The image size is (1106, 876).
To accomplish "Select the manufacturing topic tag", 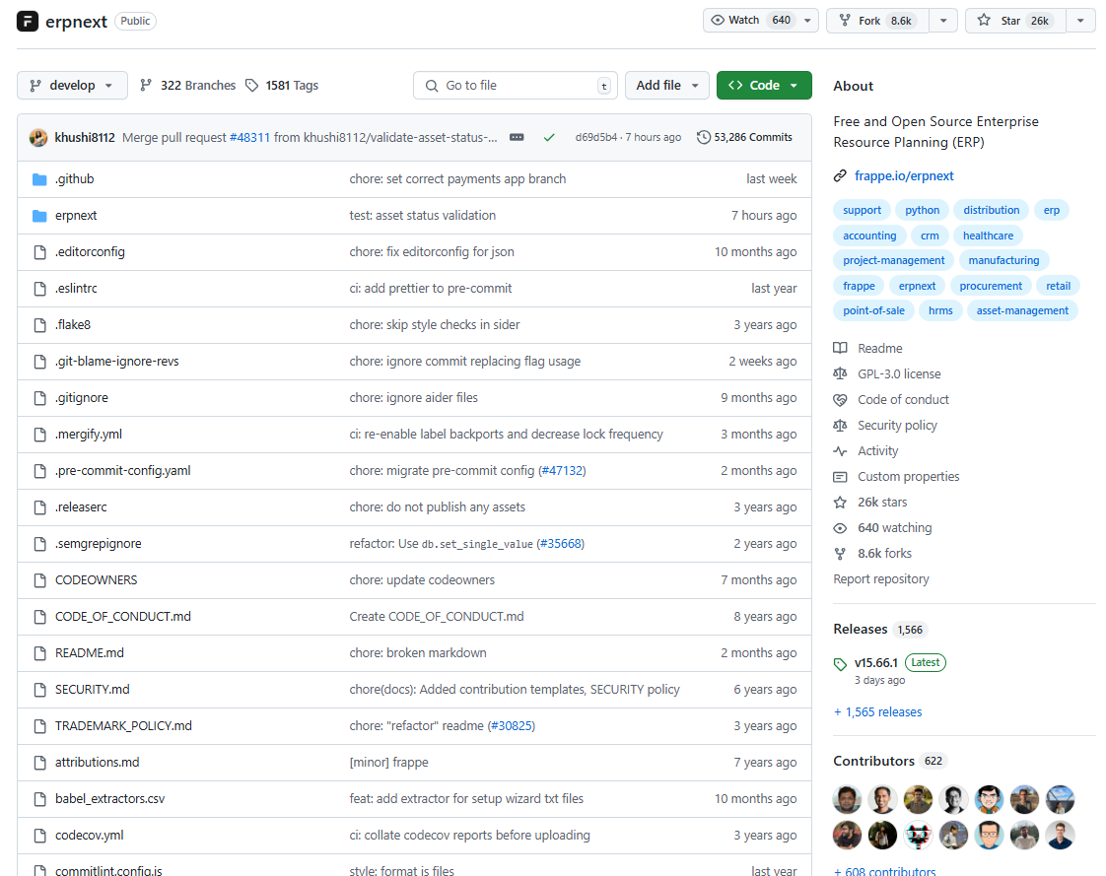I will coord(1003,260).
